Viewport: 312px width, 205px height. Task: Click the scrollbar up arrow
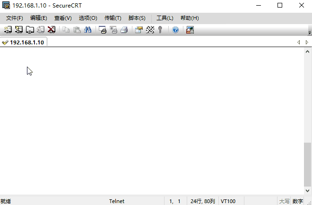[307, 51]
